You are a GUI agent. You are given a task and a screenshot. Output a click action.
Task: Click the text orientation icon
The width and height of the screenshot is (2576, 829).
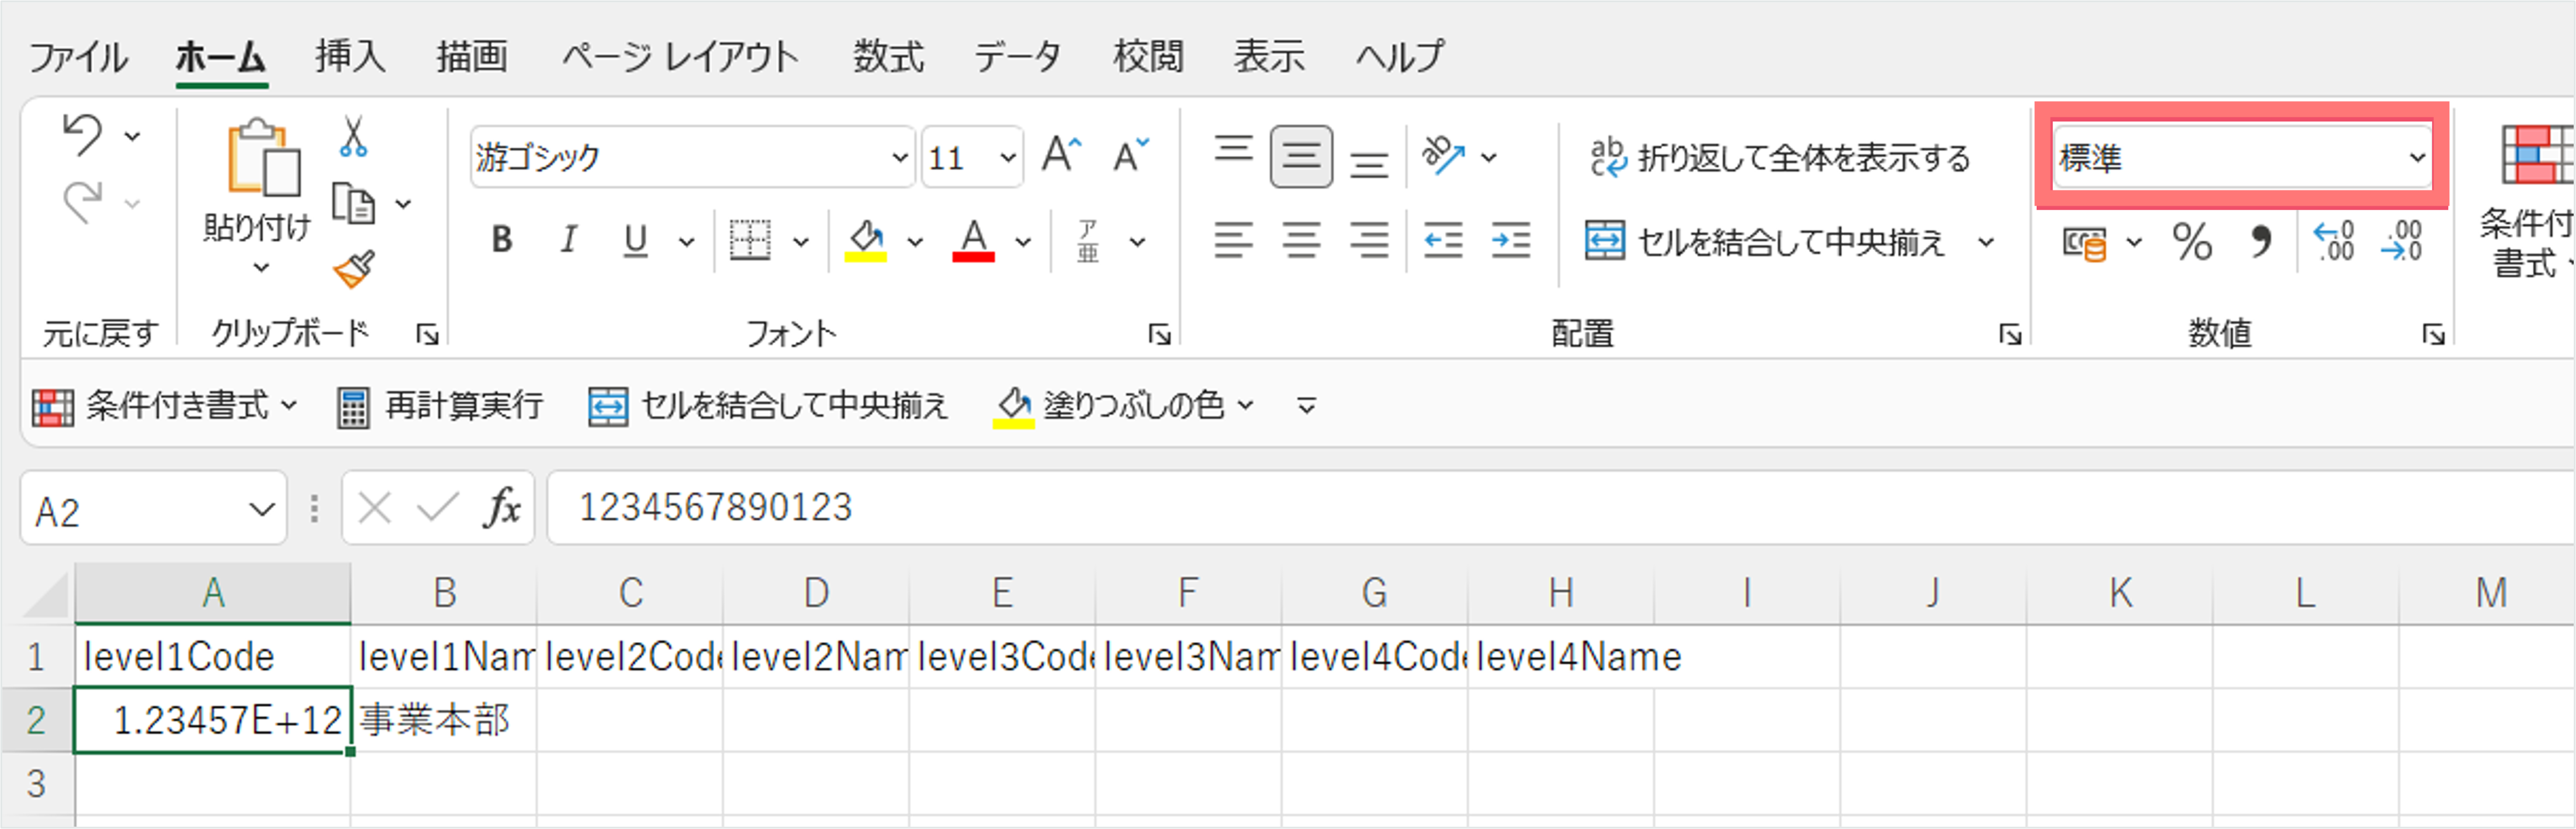point(1444,156)
